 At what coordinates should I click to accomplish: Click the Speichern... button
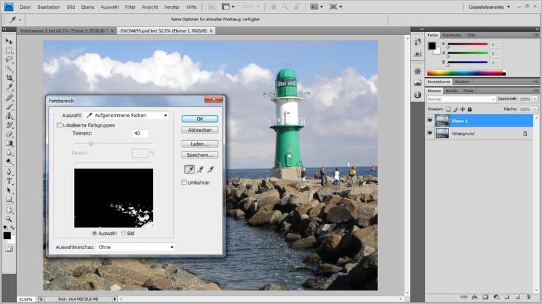coord(199,155)
